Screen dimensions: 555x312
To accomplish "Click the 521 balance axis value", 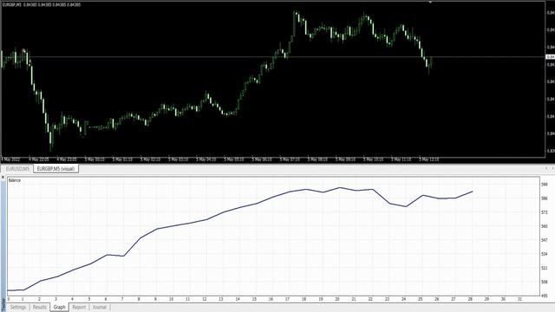I will click(544, 268).
